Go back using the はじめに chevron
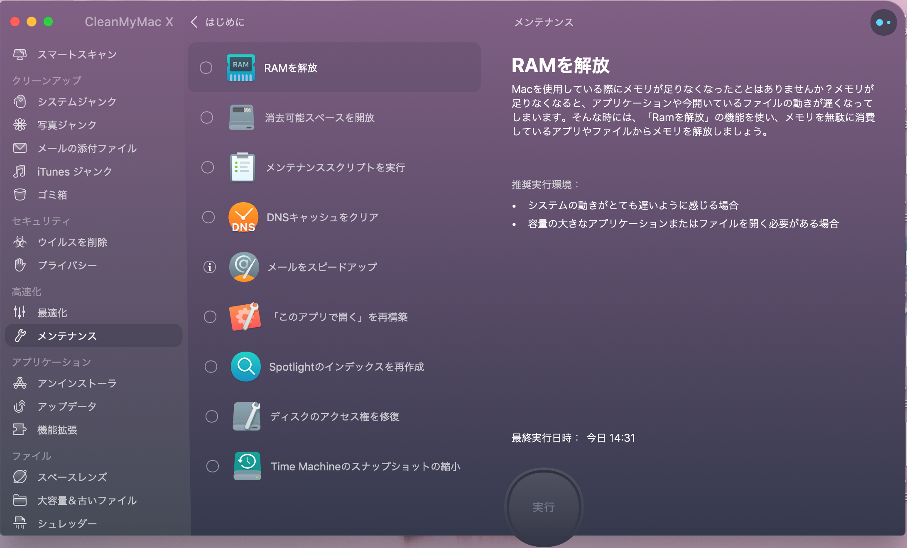The height and width of the screenshot is (548, 907). [x=194, y=22]
